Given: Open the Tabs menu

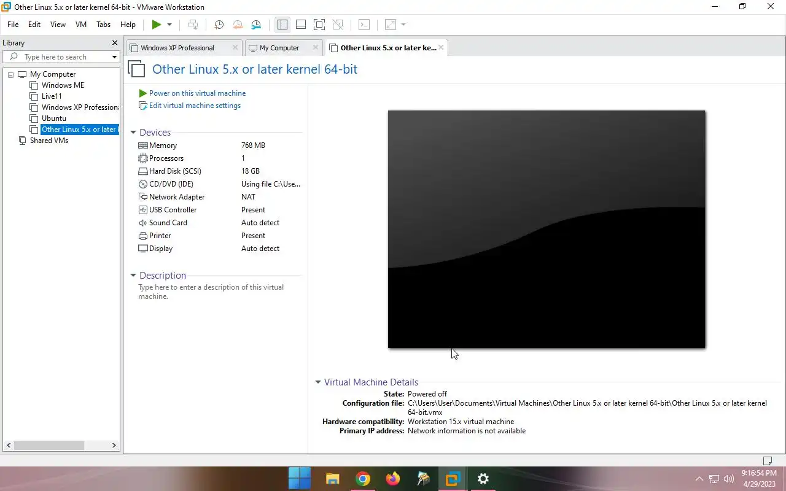Looking at the screenshot, I should point(103,25).
